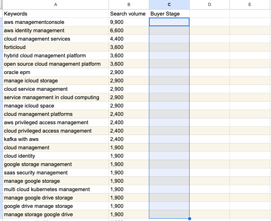Select the 'kafka with aws' cell
Screen dimensions: 271x221
[x=55, y=139]
